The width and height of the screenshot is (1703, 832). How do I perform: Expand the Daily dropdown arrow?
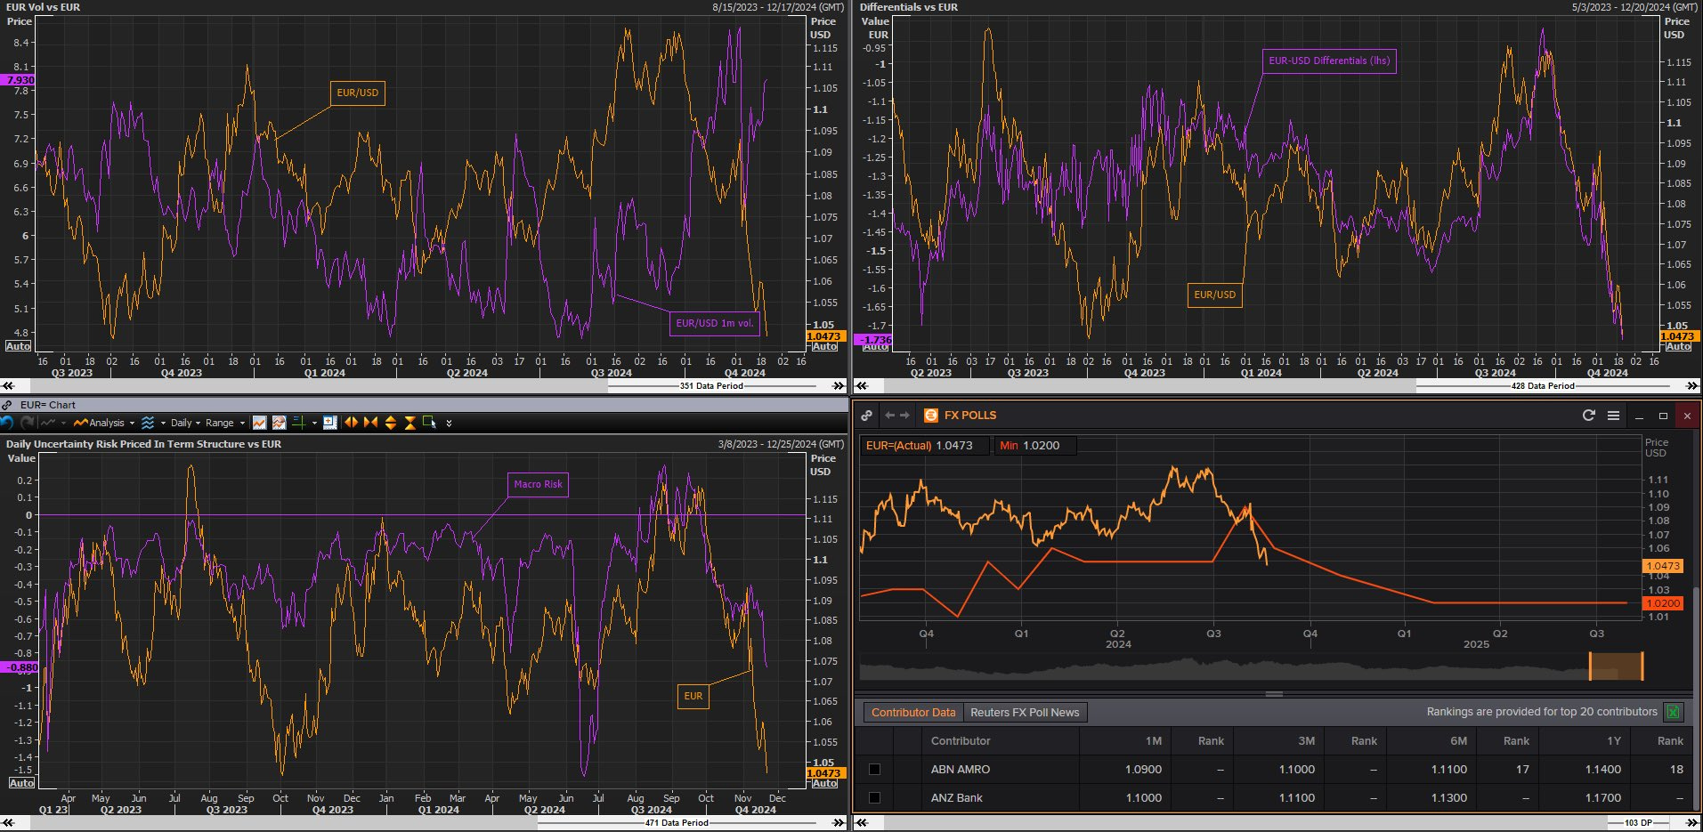click(198, 423)
